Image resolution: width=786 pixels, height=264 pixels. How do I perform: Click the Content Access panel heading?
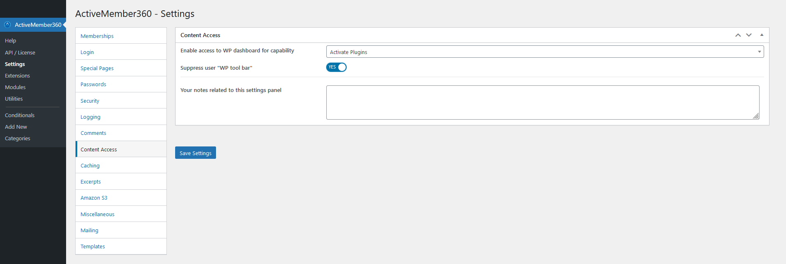pyautogui.click(x=200, y=35)
